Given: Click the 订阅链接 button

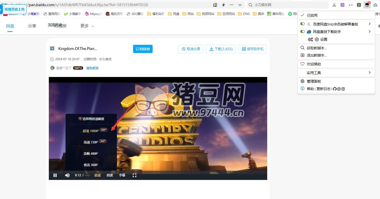Looking at the screenshot, I should 143,49.
